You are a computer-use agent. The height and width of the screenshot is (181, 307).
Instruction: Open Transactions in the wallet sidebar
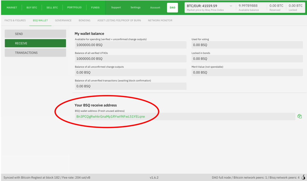coord(35,53)
